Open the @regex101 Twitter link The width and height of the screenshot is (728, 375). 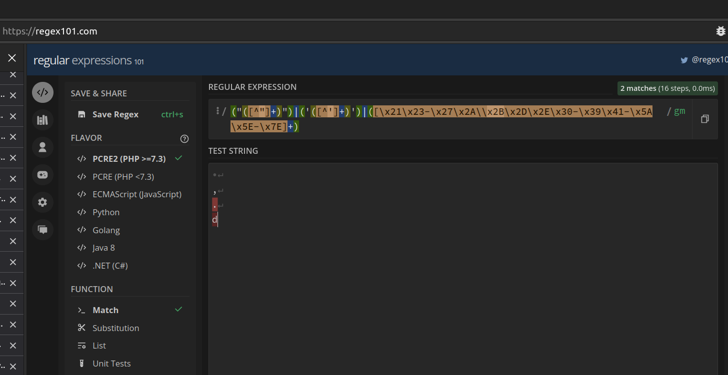[x=704, y=60]
